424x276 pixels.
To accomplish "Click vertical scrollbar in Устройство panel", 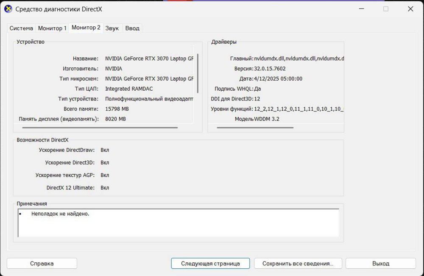I will pos(198,73).
